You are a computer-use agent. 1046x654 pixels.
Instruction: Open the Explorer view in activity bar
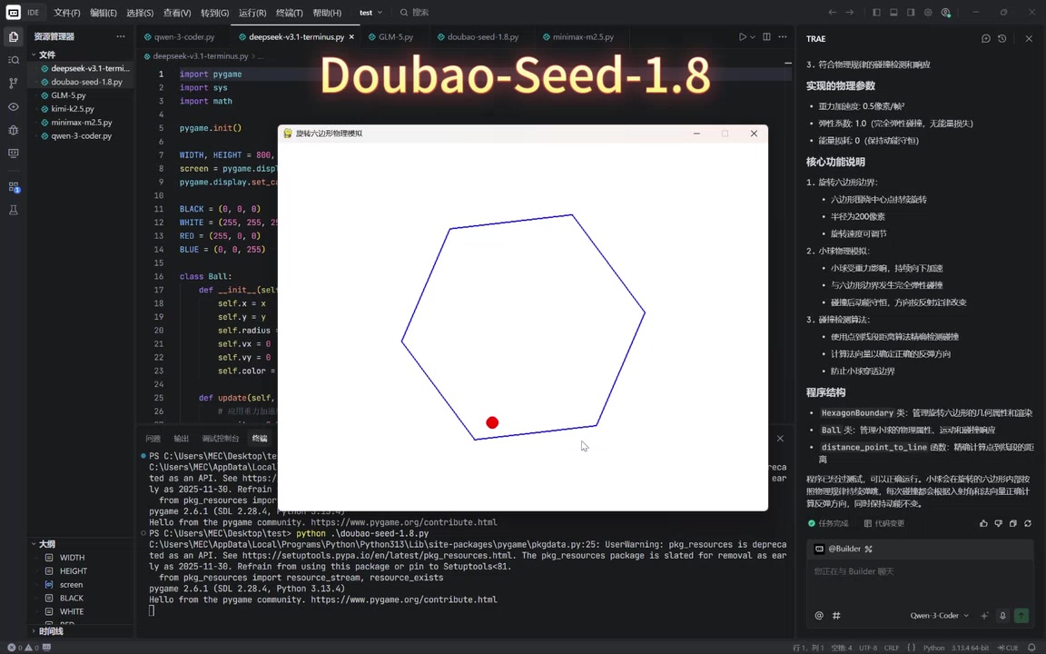[x=14, y=36]
